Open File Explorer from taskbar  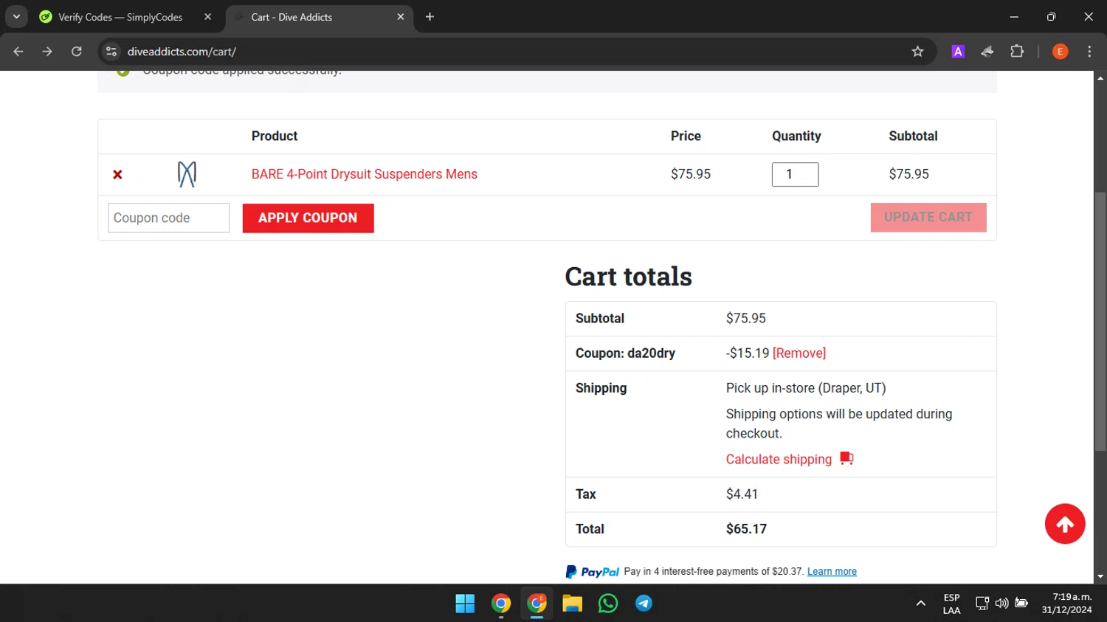click(x=572, y=604)
